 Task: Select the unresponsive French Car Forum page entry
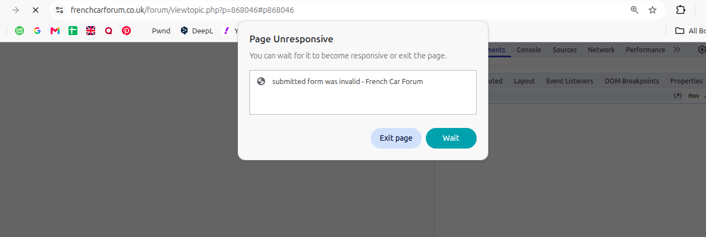pyautogui.click(x=363, y=81)
